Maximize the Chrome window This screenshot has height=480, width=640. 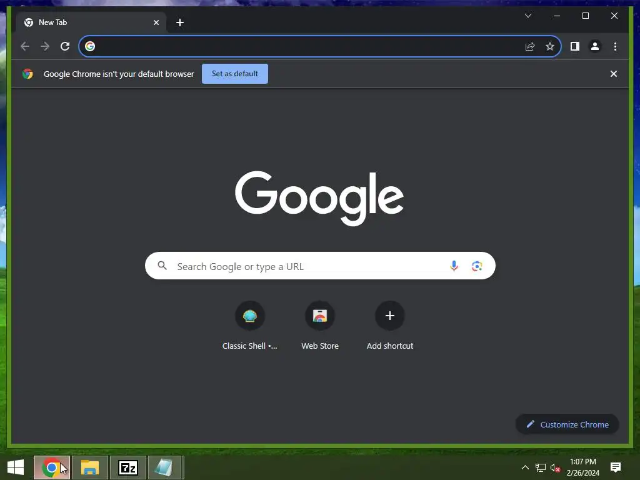pos(585,16)
